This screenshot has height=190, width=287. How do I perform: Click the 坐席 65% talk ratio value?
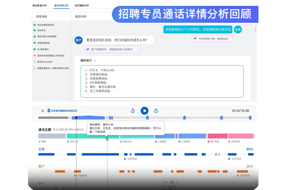[x=250, y=149]
